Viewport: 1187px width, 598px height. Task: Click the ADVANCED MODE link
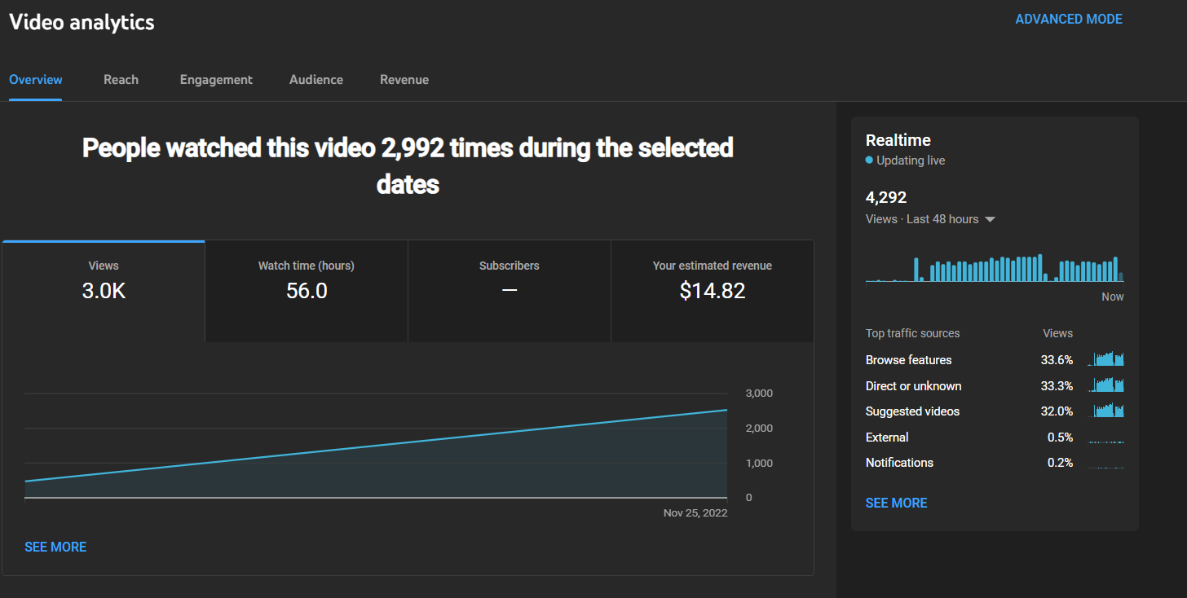click(1069, 20)
